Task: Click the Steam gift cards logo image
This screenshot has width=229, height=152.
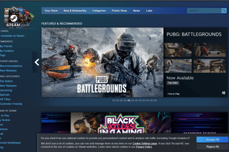Action: [x=19, y=17]
